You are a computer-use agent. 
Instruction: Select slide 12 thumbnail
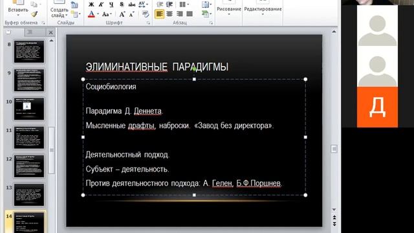click(x=29, y=166)
